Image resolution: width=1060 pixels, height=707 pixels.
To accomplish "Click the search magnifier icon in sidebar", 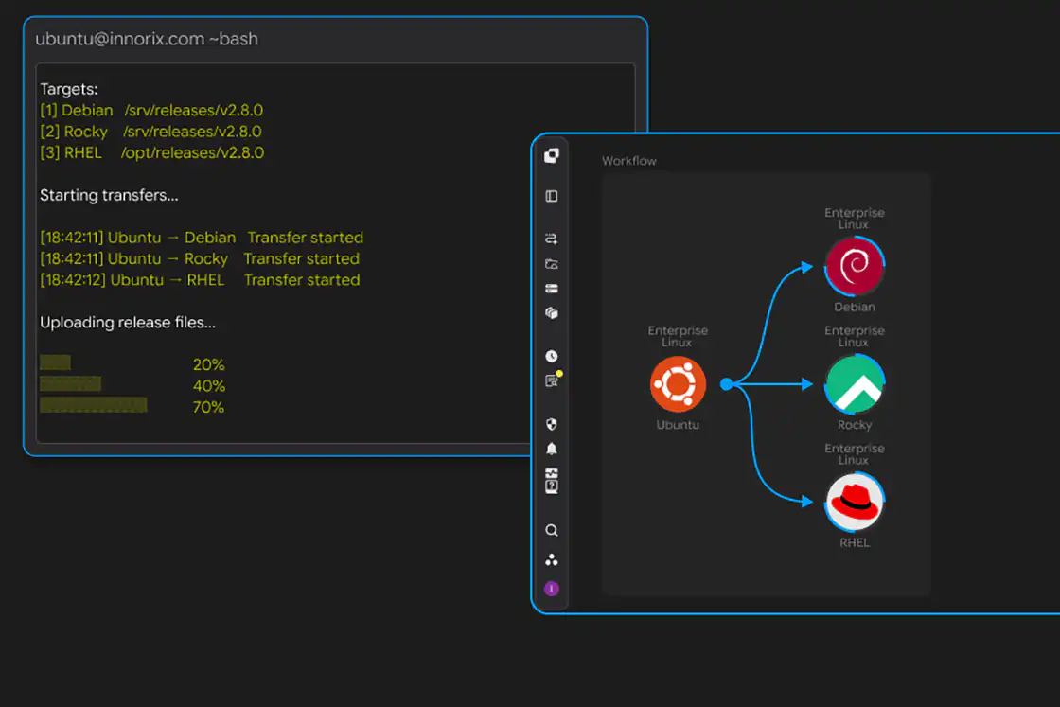I will (552, 530).
